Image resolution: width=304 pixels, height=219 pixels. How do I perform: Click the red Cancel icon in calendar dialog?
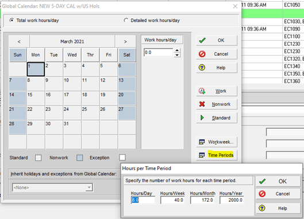click(202, 54)
